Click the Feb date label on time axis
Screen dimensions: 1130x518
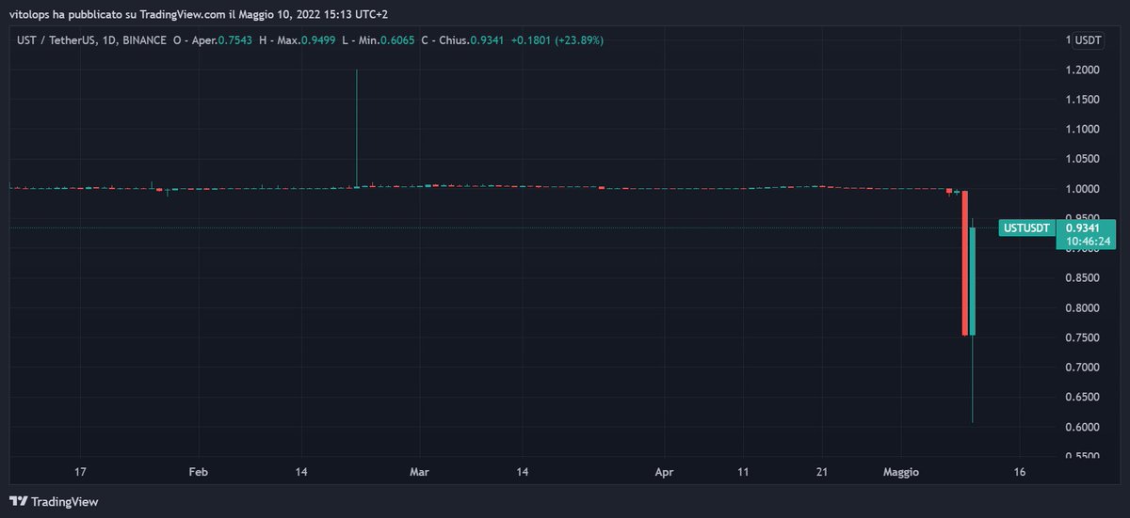[198, 471]
